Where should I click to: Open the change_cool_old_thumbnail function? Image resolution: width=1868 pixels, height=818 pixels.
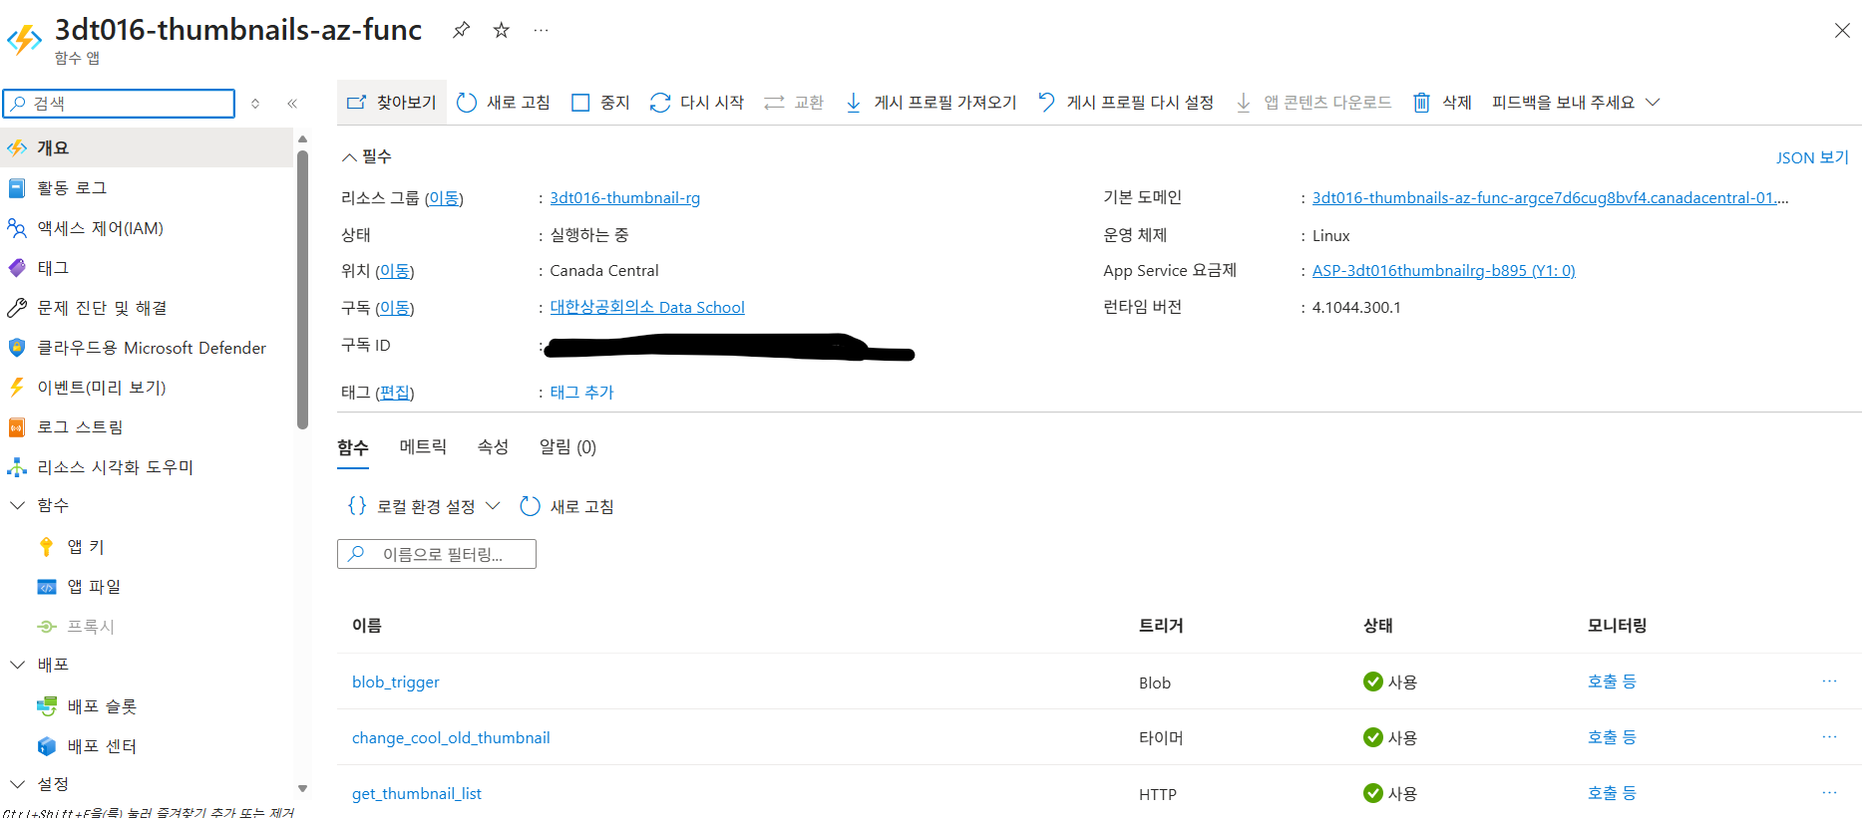tap(451, 737)
